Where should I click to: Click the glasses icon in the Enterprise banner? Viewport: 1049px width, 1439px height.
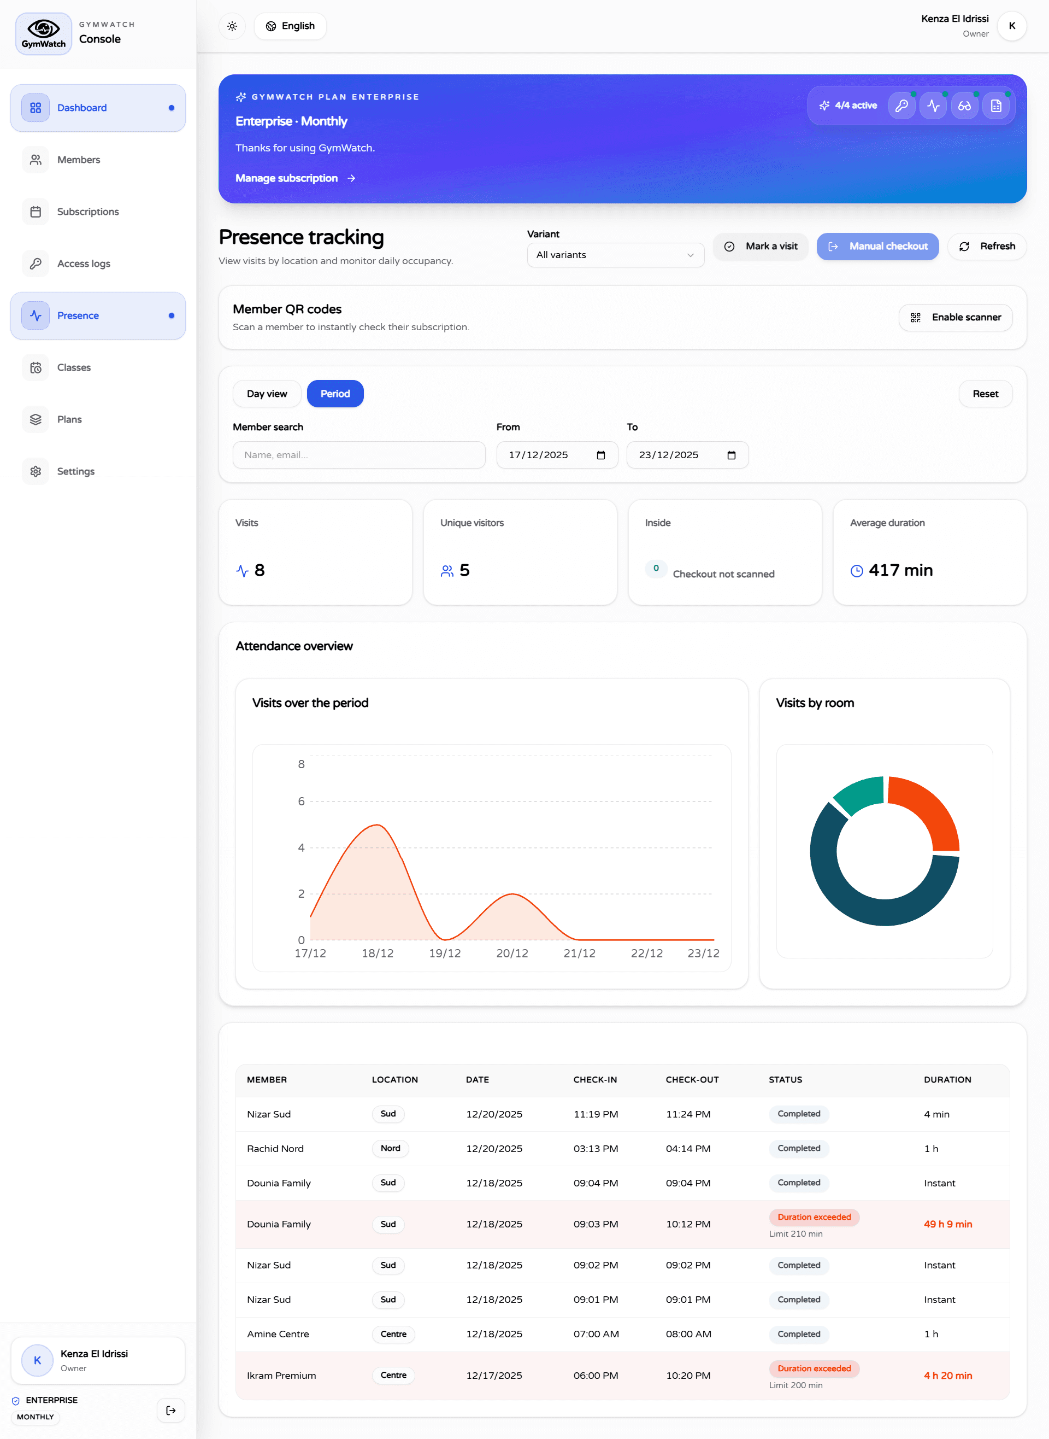[x=964, y=106]
